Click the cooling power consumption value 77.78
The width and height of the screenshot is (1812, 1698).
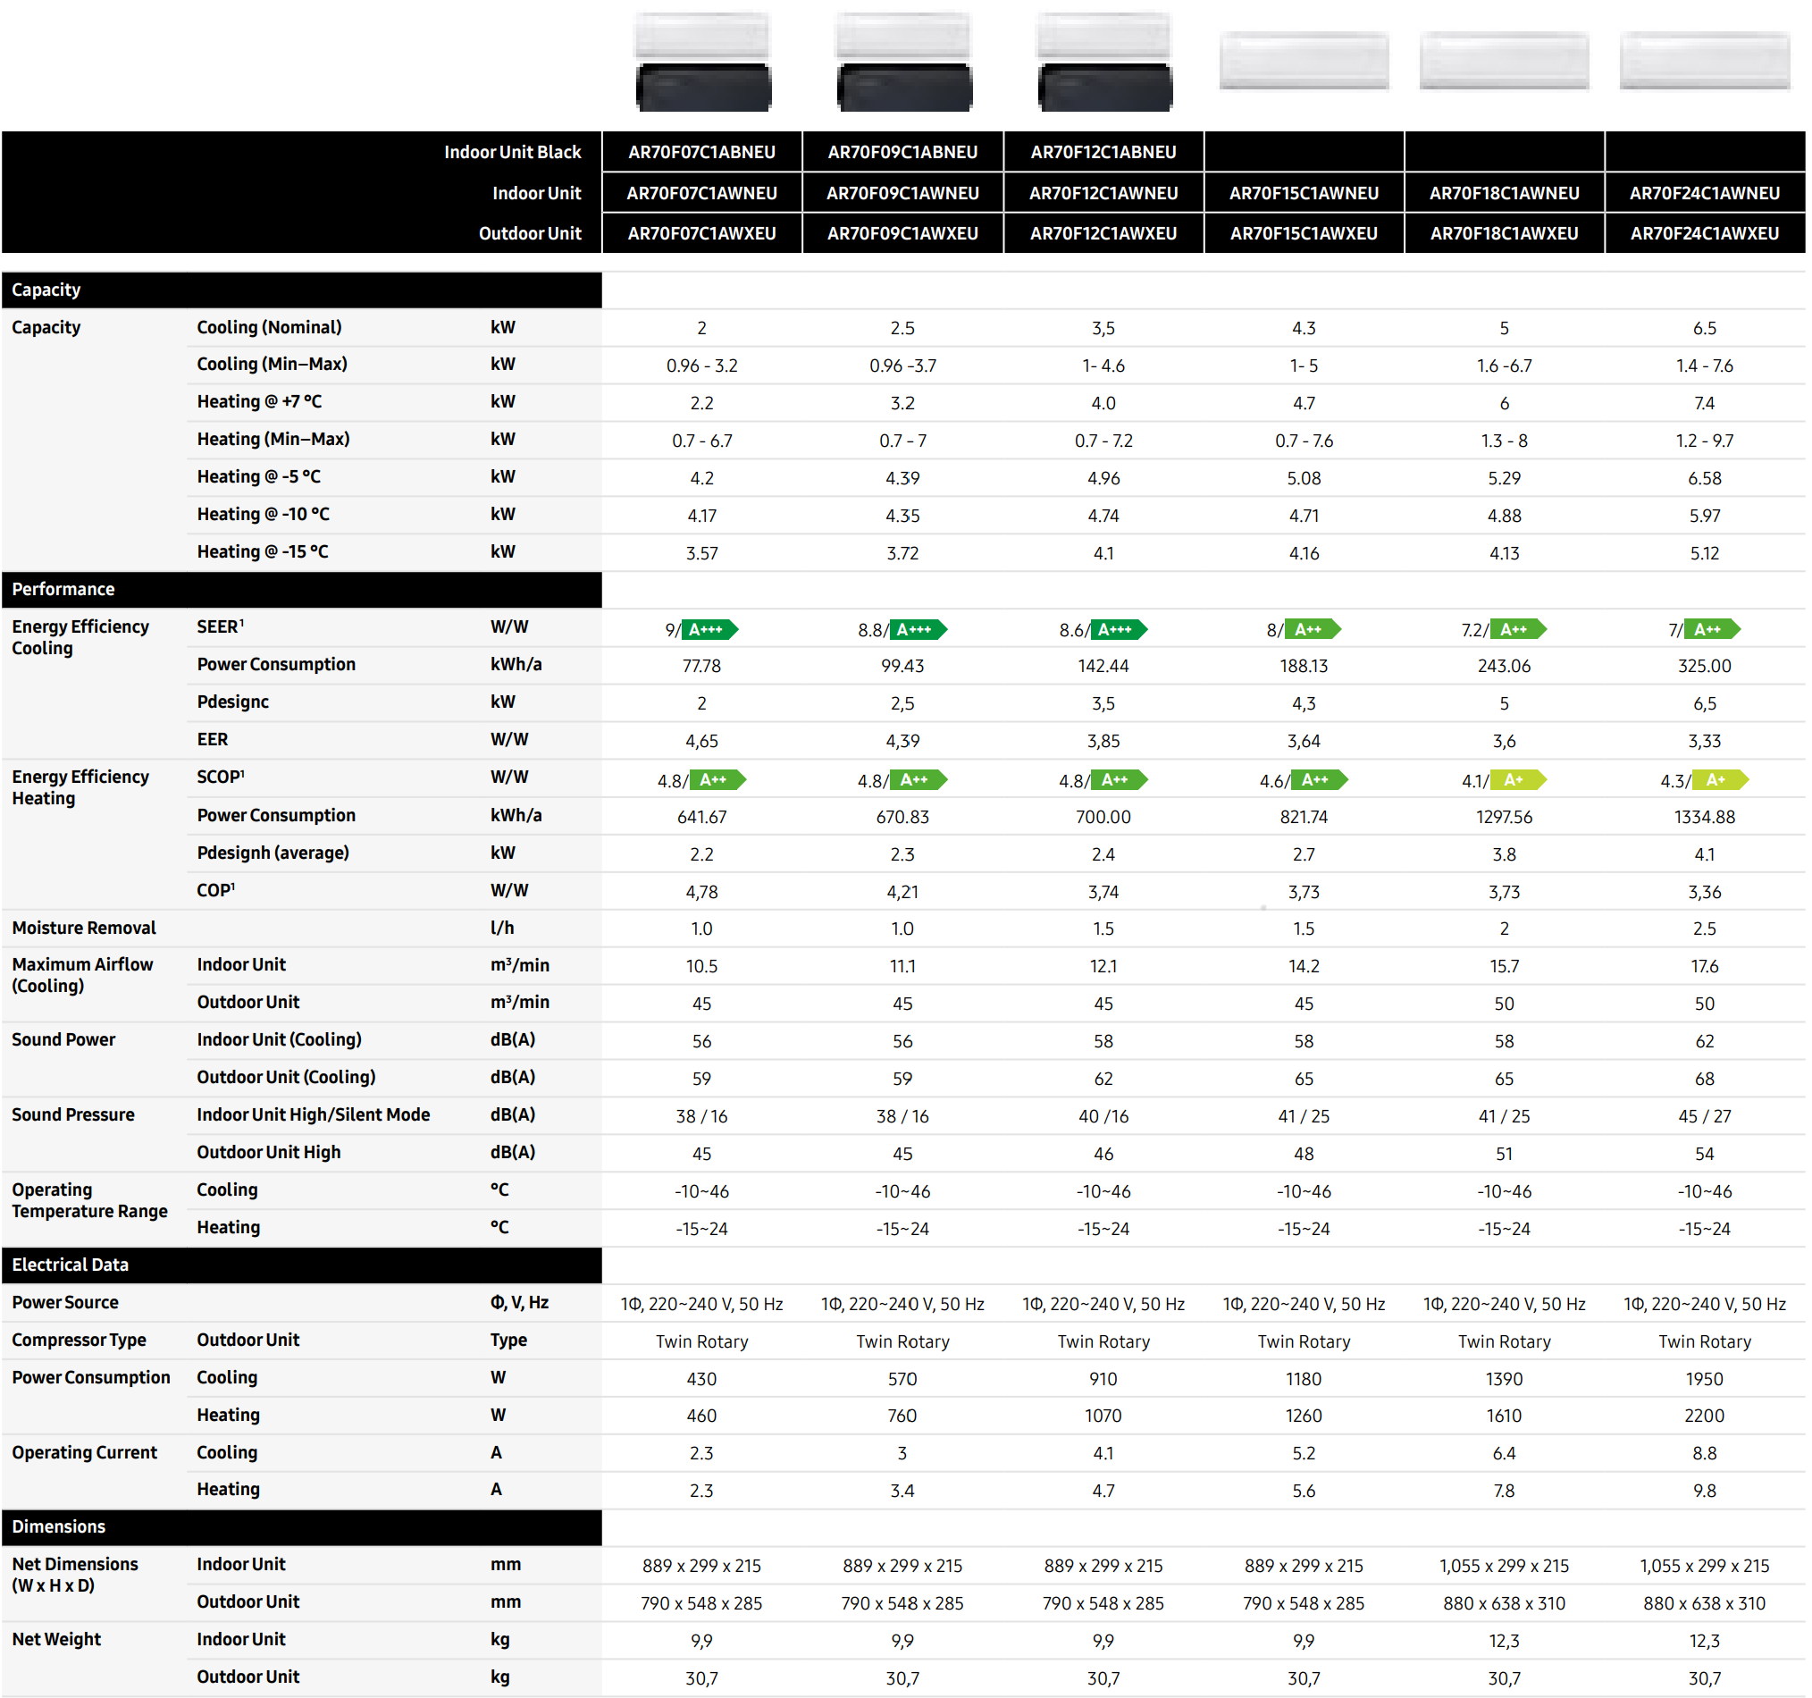pyautogui.click(x=701, y=667)
